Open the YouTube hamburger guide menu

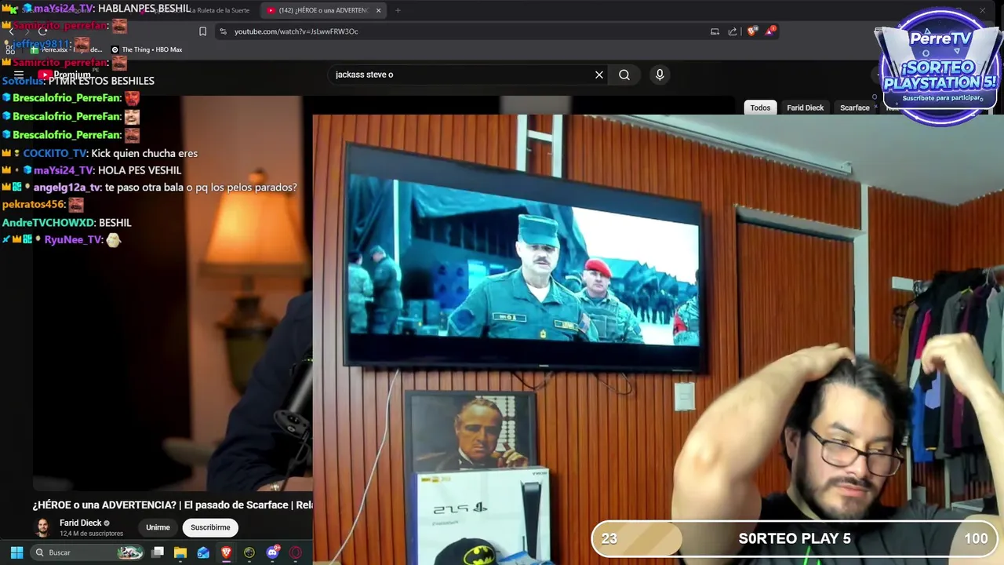coord(19,75)
